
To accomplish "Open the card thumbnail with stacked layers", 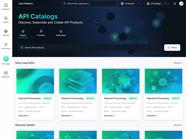I will pos(78,81).
